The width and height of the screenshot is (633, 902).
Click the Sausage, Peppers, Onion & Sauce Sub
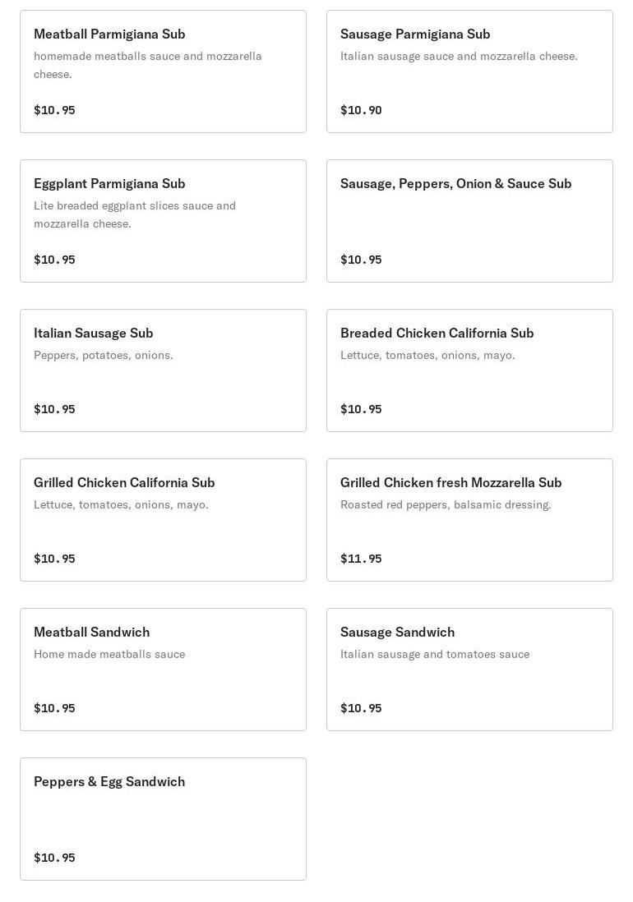point(469,221)
